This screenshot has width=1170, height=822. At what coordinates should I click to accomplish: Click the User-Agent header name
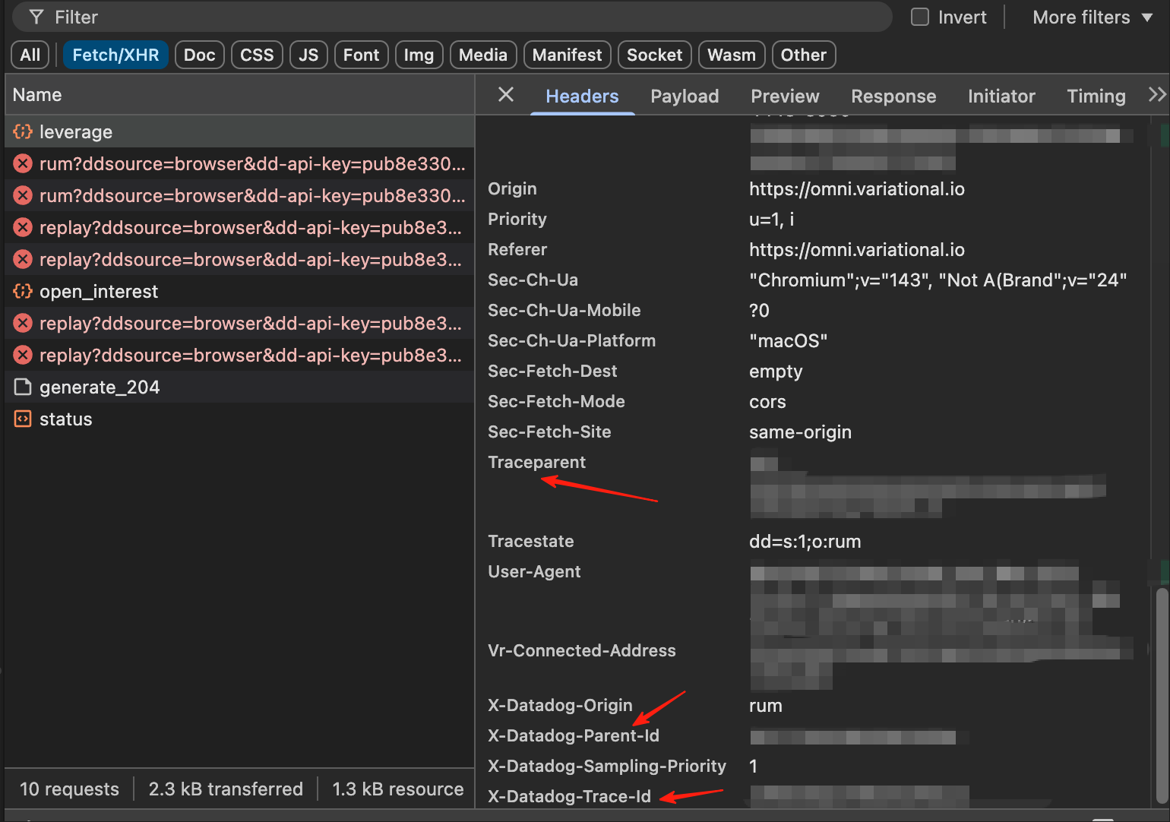(534, 571)
